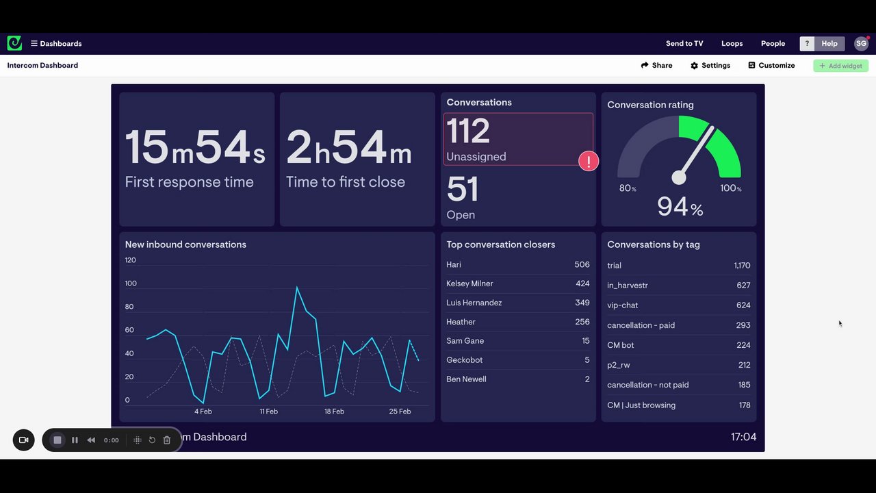
Task: Click the red alert exclamation icon
Action: pos(589,162)
